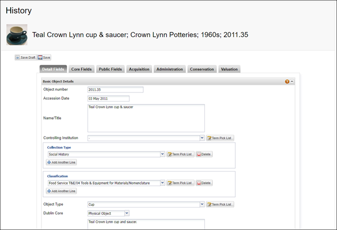Viewport: 337px width, 230px height.
Task: Click the teal cup thumbnail image
Action: pyautogui.click(x=17, y=35)
